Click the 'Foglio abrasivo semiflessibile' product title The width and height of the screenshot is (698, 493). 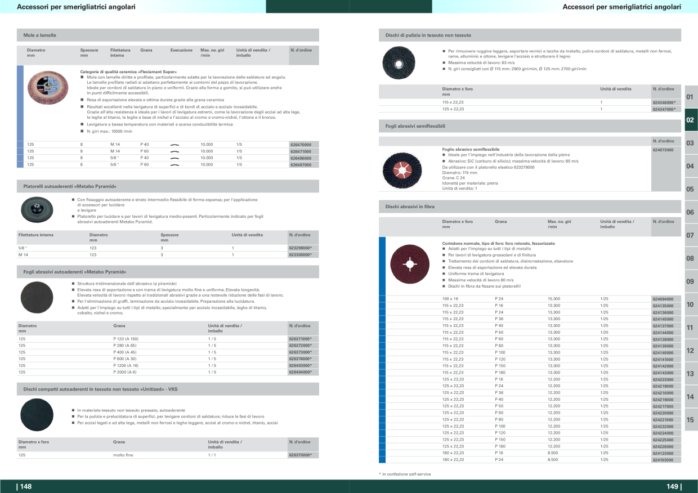coord(471,149)
